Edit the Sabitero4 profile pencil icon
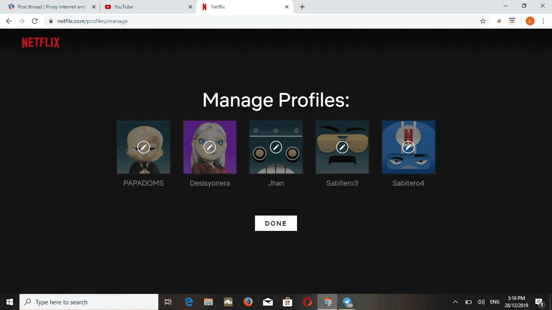Screen dimensions: 552x310 (409, 147)
